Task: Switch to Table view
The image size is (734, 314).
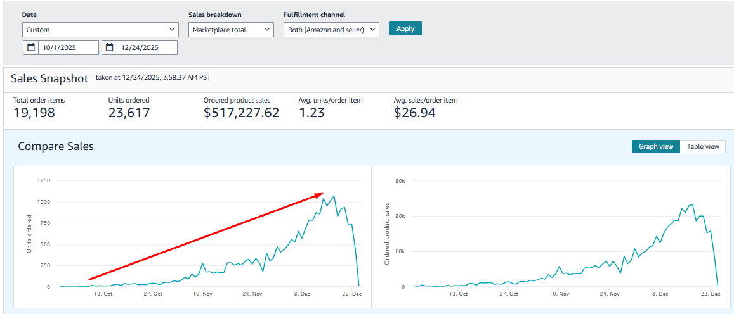Action: pos(703,146)
